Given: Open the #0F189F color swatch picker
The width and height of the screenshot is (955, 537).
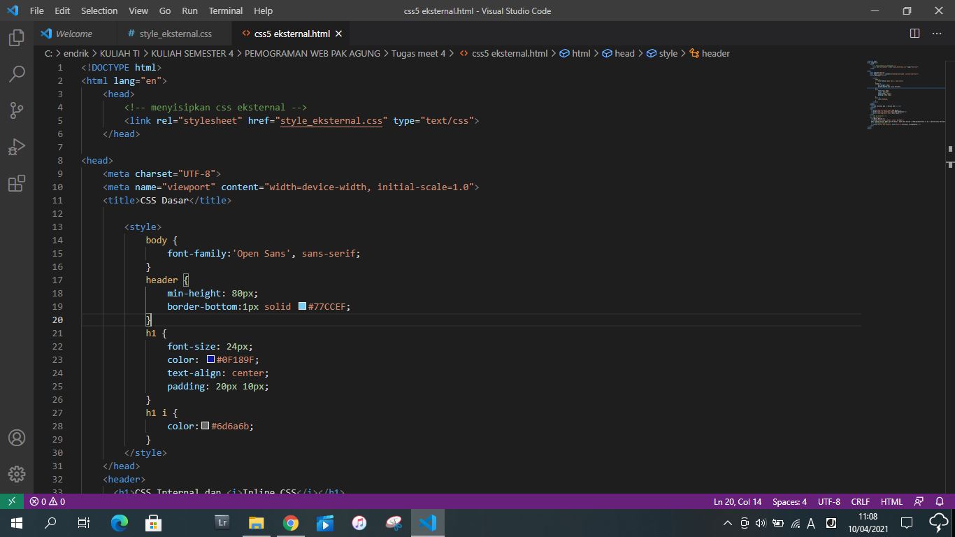Looking at the screenshot, I should coord(210,359).
